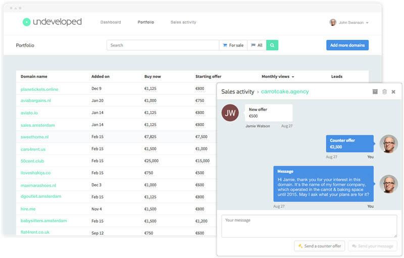Open the carrotcake.agency domain link
Image resolution: width=404 pixels, height=258 pixels.
coord(285,91)
